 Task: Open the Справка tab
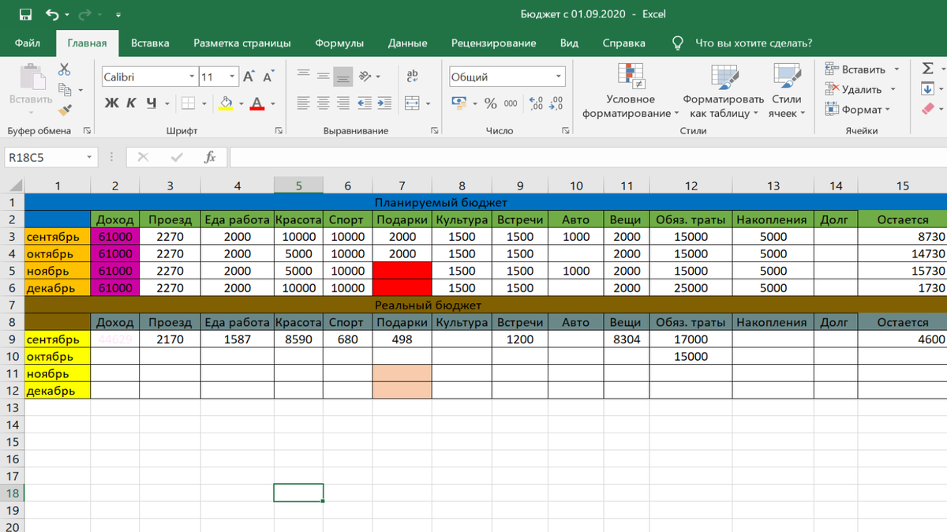point(623,43)
